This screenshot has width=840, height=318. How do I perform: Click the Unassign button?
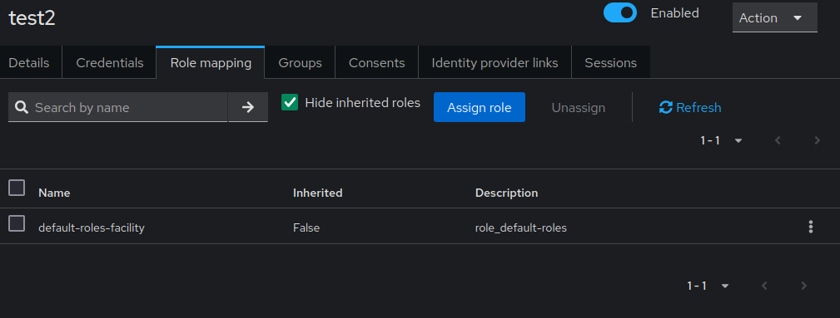click(x=579, y=107)
